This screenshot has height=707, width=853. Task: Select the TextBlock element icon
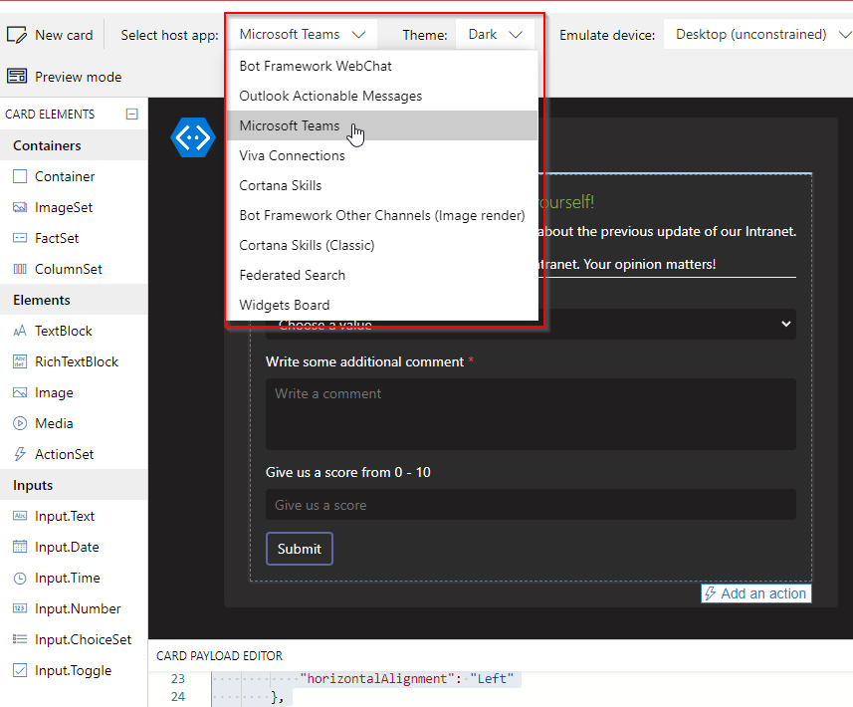(20, 331)
